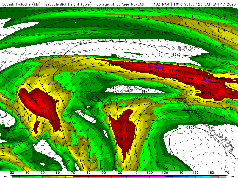Select the legend value 100
The height and width of the screenshot is (178, 238).
click(119, 173)
